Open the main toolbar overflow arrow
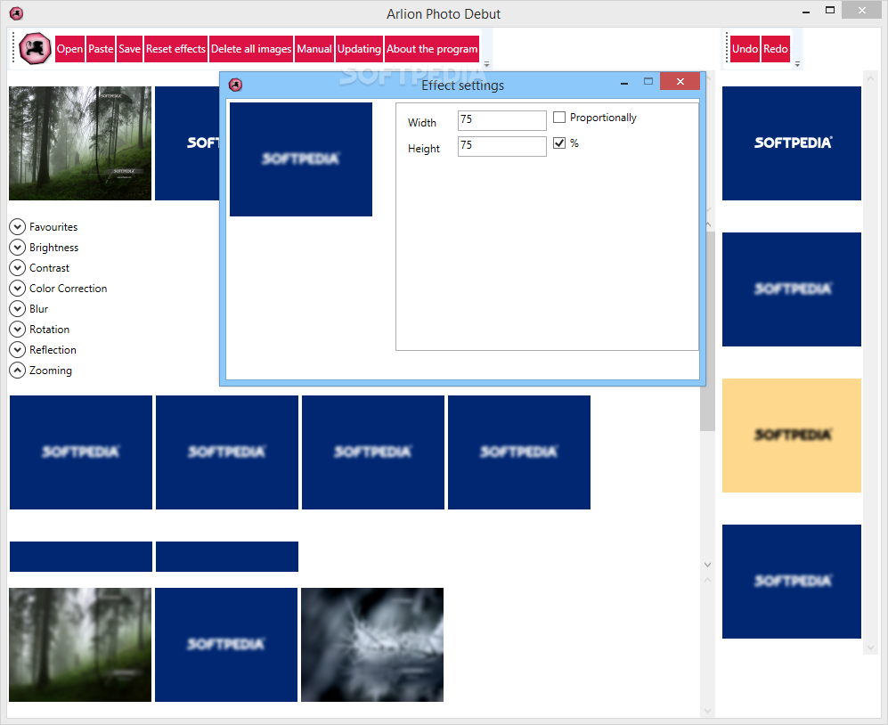Image resolution: width=888 pixels, height=725 pixels. 486,64
